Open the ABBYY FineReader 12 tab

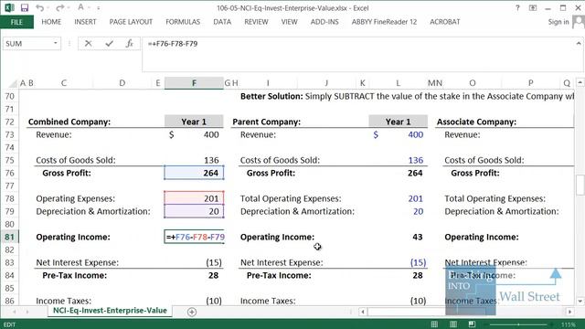click(384, 22)
